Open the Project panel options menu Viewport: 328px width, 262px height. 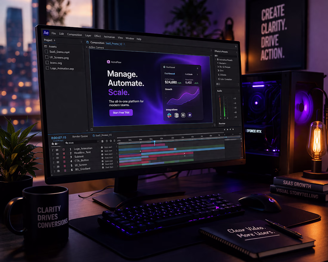point(81,42)
